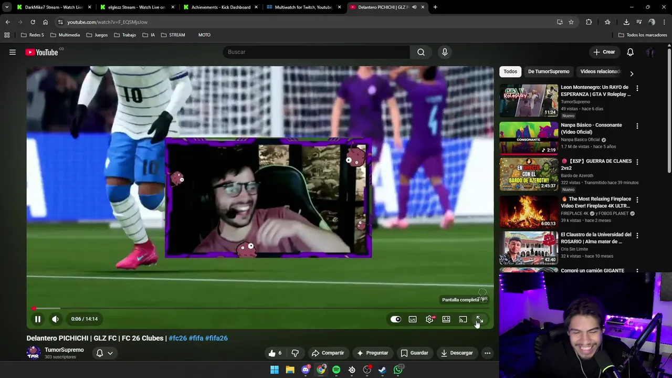Image resolution: width=672 pixels, height=378 pixels.
Task: Switch to Achievements Kick Dashboard tab
Action: [219, 7]
